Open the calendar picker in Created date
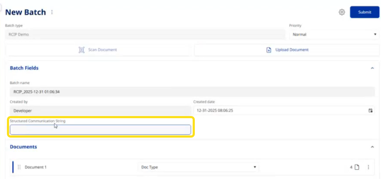 (x=370, y=110)
